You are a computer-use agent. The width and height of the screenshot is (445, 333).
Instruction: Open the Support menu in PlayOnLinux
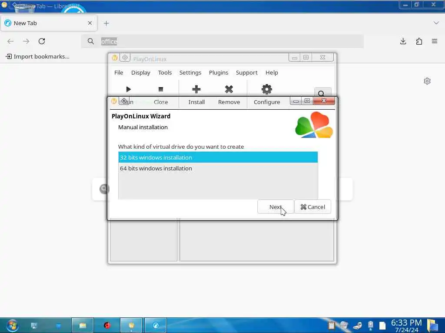coord(247,72)
